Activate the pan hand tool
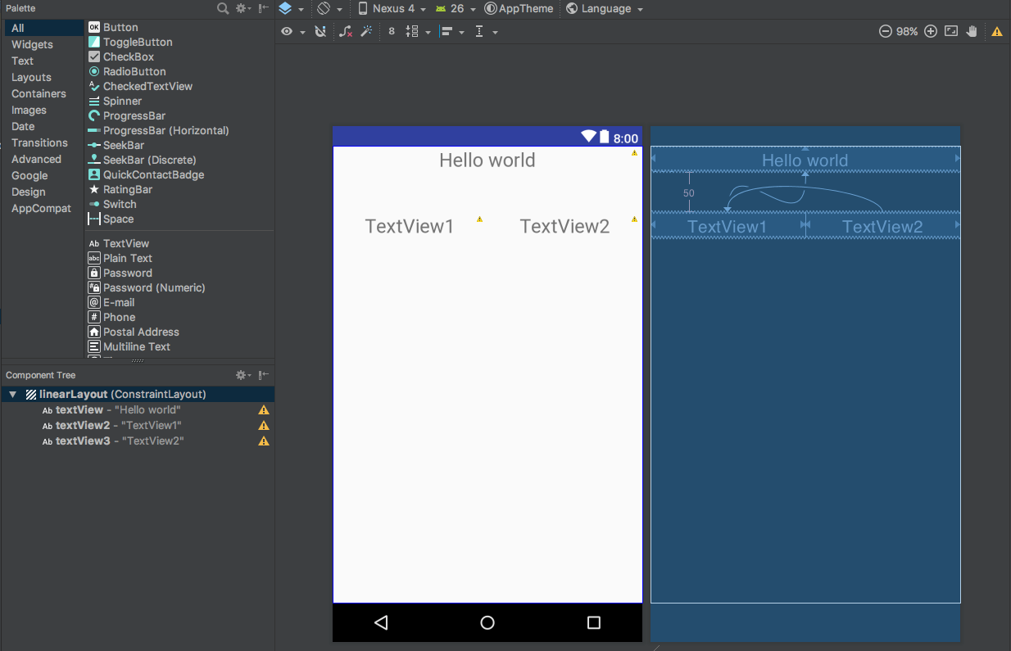This screenshot has width=1011, height=651. pos(971,31)
